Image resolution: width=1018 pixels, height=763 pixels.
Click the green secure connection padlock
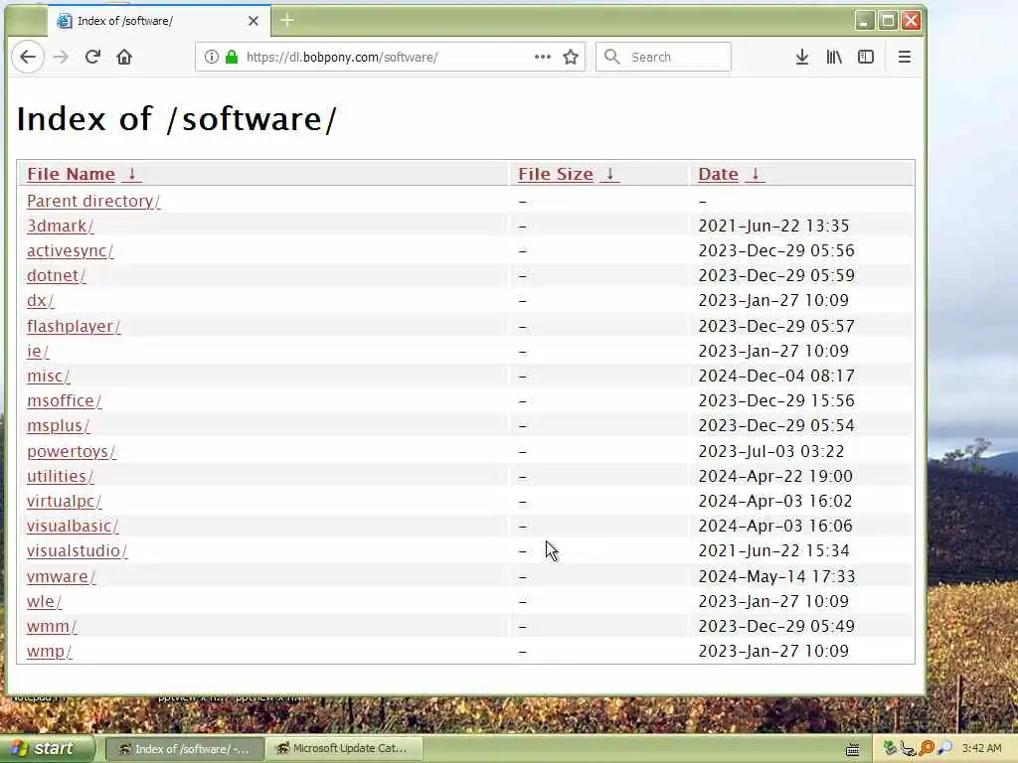click(231, 57)
